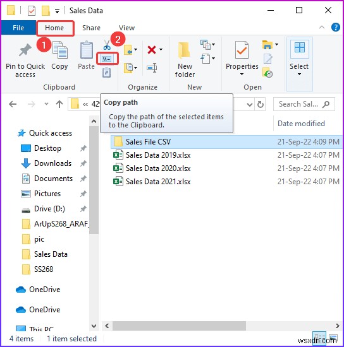Expand the Easy access dropdown arrow

(213, 59)
